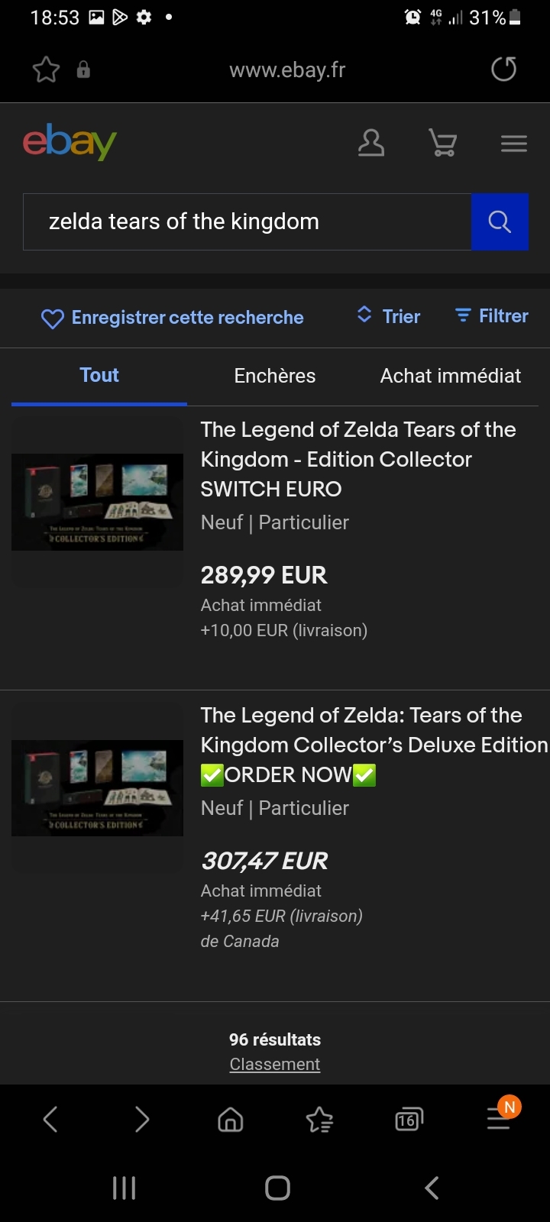This screenshot has height=1222, width=550.
Task: Switch to the Achat immédiat tab
Action: point(451,376)
